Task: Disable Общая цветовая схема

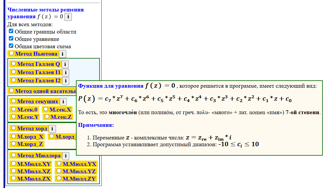Action: pos(11,45)
